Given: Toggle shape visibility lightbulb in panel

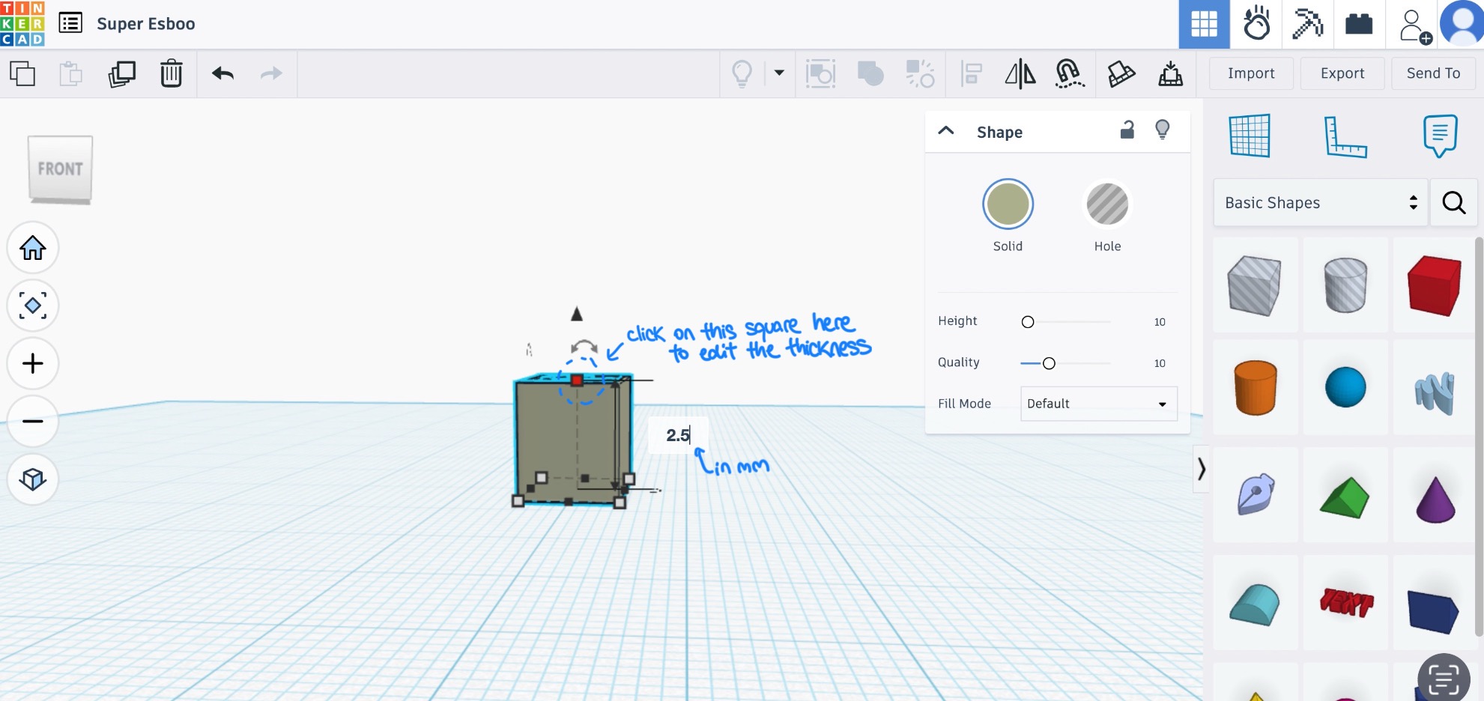Looking at the screenshot, I should point(1162,130).
